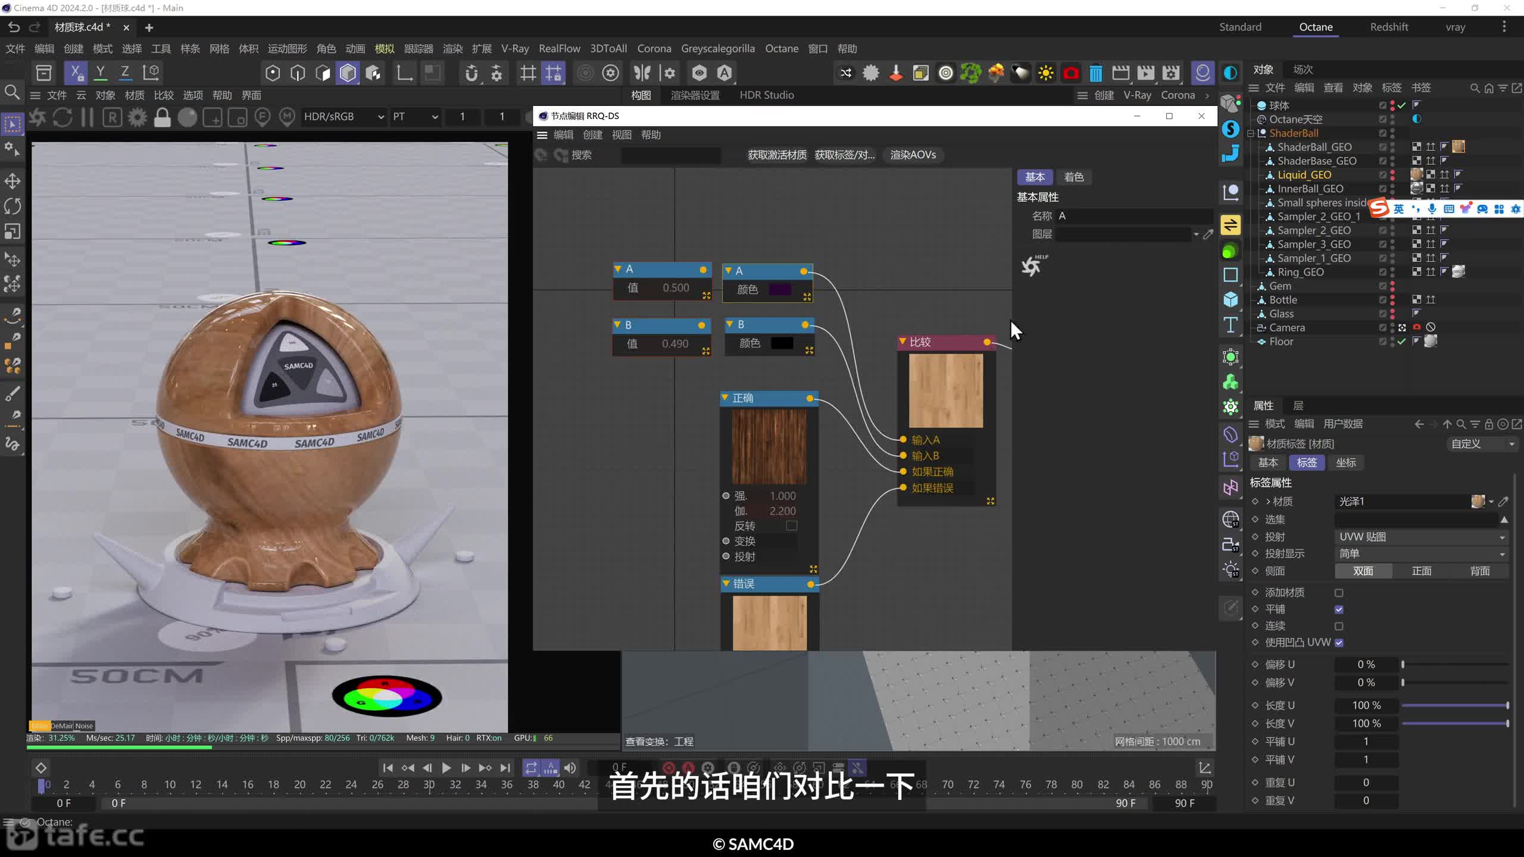1524x857 pixels.
Task: Open the HDR/sRGB color space dropdown
Action: [x=344, y=117]
